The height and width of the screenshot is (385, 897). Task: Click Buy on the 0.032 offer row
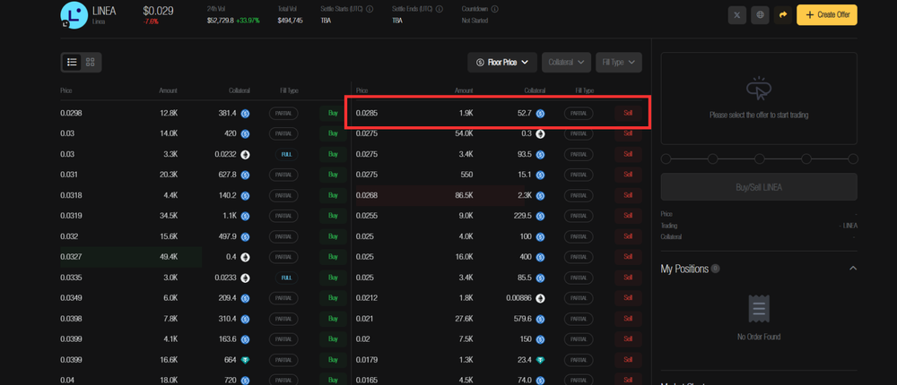333,236
